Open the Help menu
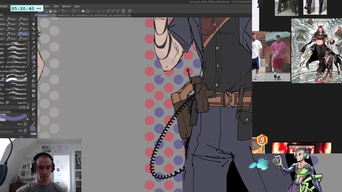 click(77, 6)
